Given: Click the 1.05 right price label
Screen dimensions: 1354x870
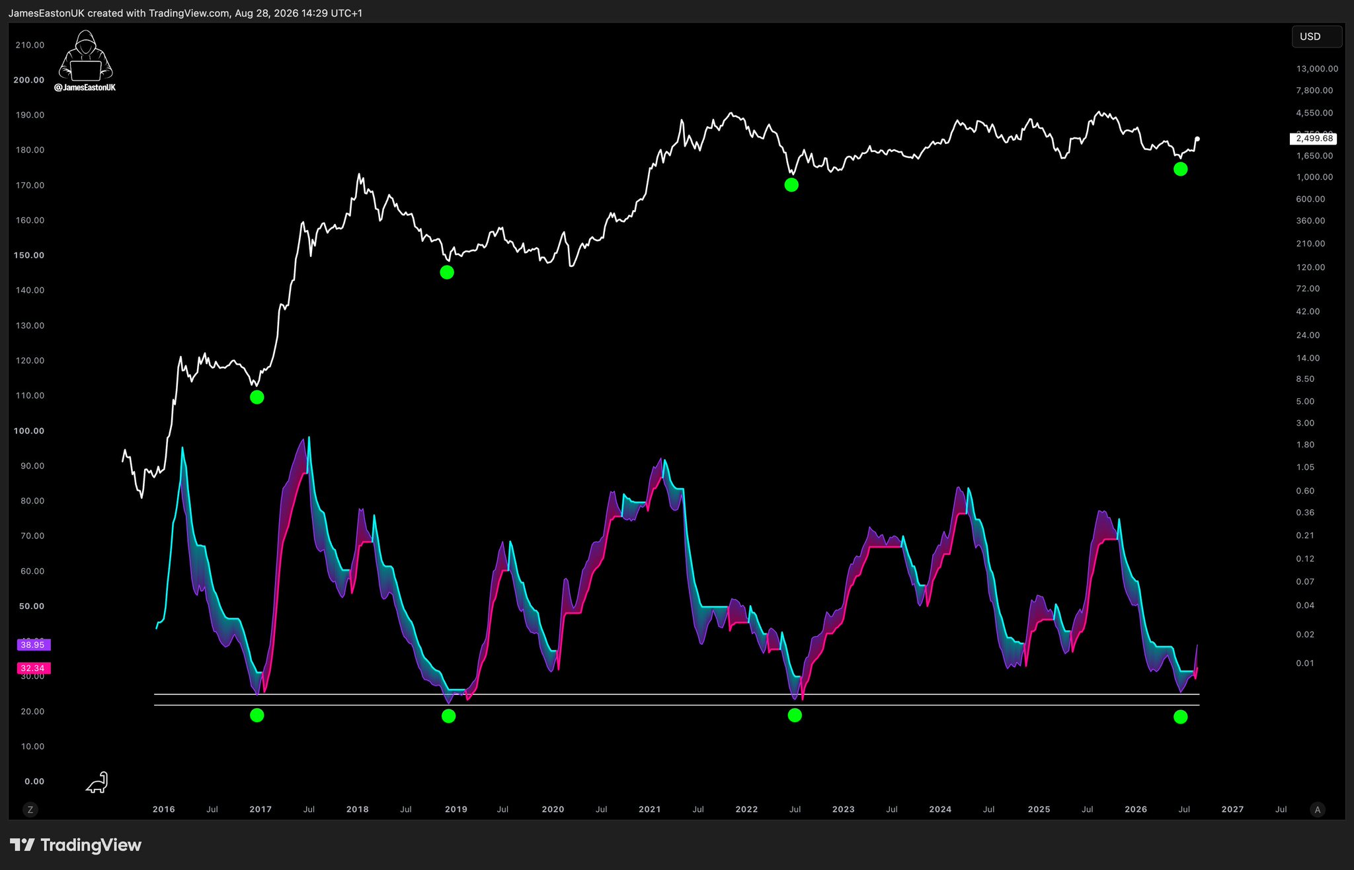Looking at the screenshot, I should pos(1305,467).
